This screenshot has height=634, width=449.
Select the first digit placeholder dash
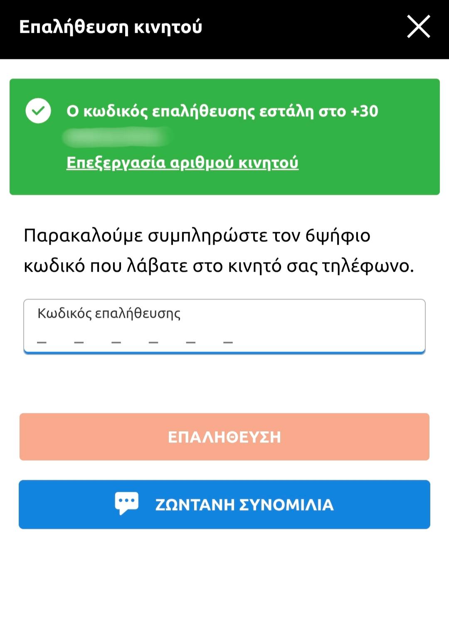pyautogui.click(x=42, y=342)
